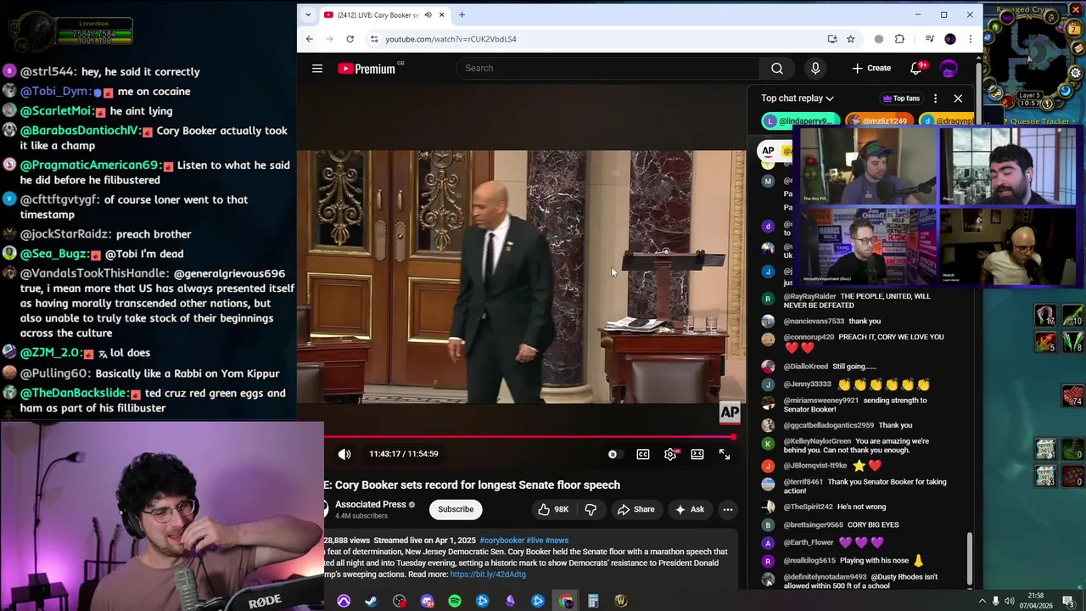Open Chrome media controls icon
This screenshot has height=611, width=1086.
click(930, 39)
